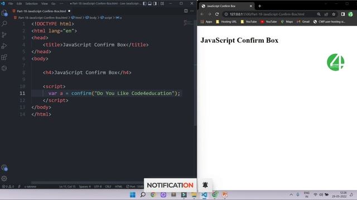Go forward in the browser
This screenshot has height=200, width=357.
click(x=210, y=14)
